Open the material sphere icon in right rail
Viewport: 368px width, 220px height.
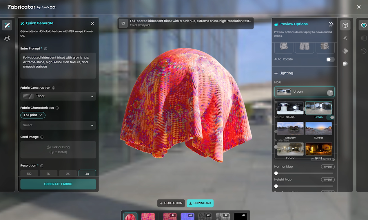click(345, 64)
